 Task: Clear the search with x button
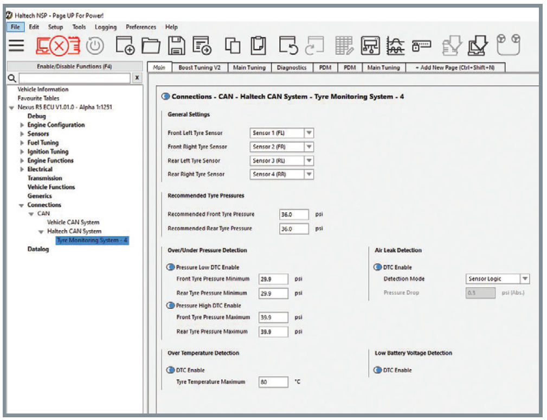click(137, 78)
